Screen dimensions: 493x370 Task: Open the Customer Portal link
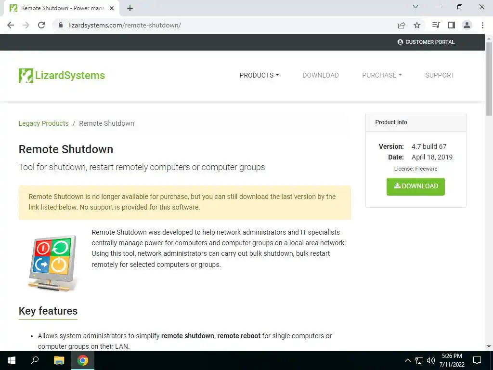(x=426, y=42)
